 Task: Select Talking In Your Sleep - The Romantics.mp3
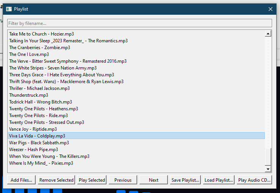[x=136, y=40]
